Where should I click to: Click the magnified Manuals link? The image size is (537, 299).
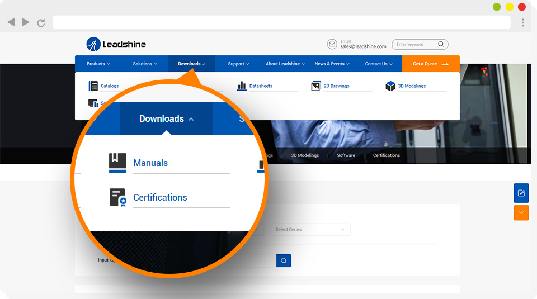150,163
